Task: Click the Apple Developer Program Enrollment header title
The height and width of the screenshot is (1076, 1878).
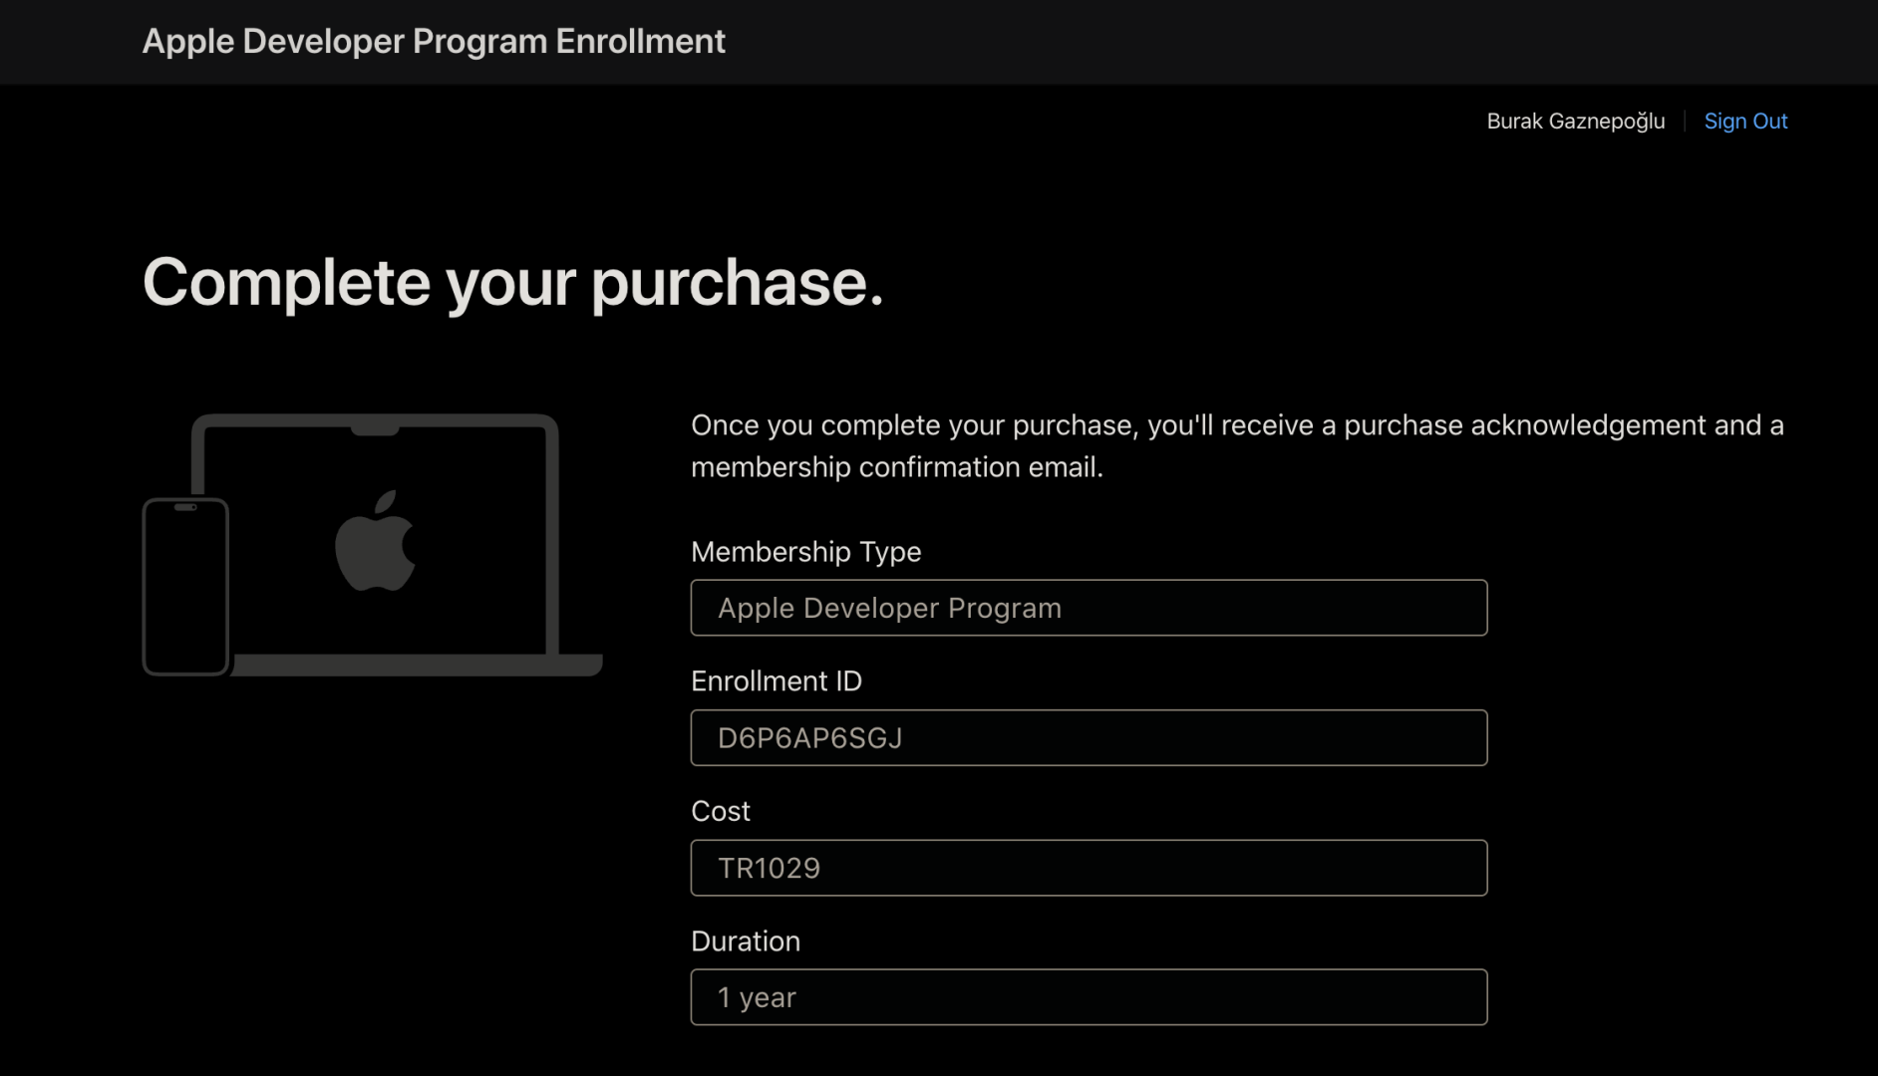Action: click(434, 41)
